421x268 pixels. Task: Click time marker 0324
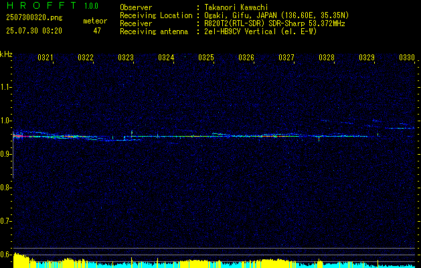pyautogui.click(x=166, y=58)
